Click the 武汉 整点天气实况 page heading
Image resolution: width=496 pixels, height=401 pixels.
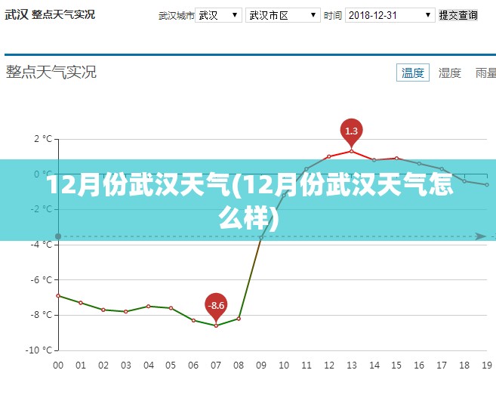(50, 14)
